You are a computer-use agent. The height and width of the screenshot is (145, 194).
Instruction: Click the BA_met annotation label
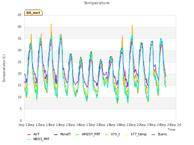tap(33, 13)
